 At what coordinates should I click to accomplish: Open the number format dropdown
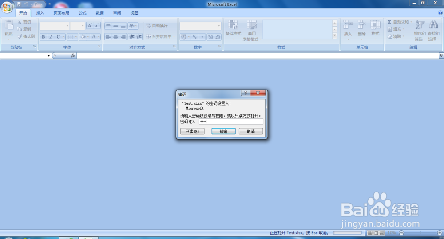[218, 26]
